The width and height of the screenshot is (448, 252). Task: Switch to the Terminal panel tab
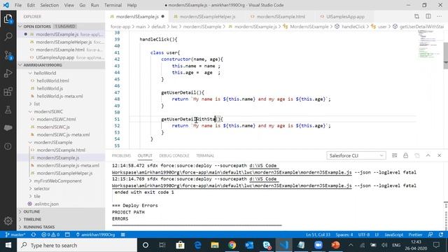point(205,155)
